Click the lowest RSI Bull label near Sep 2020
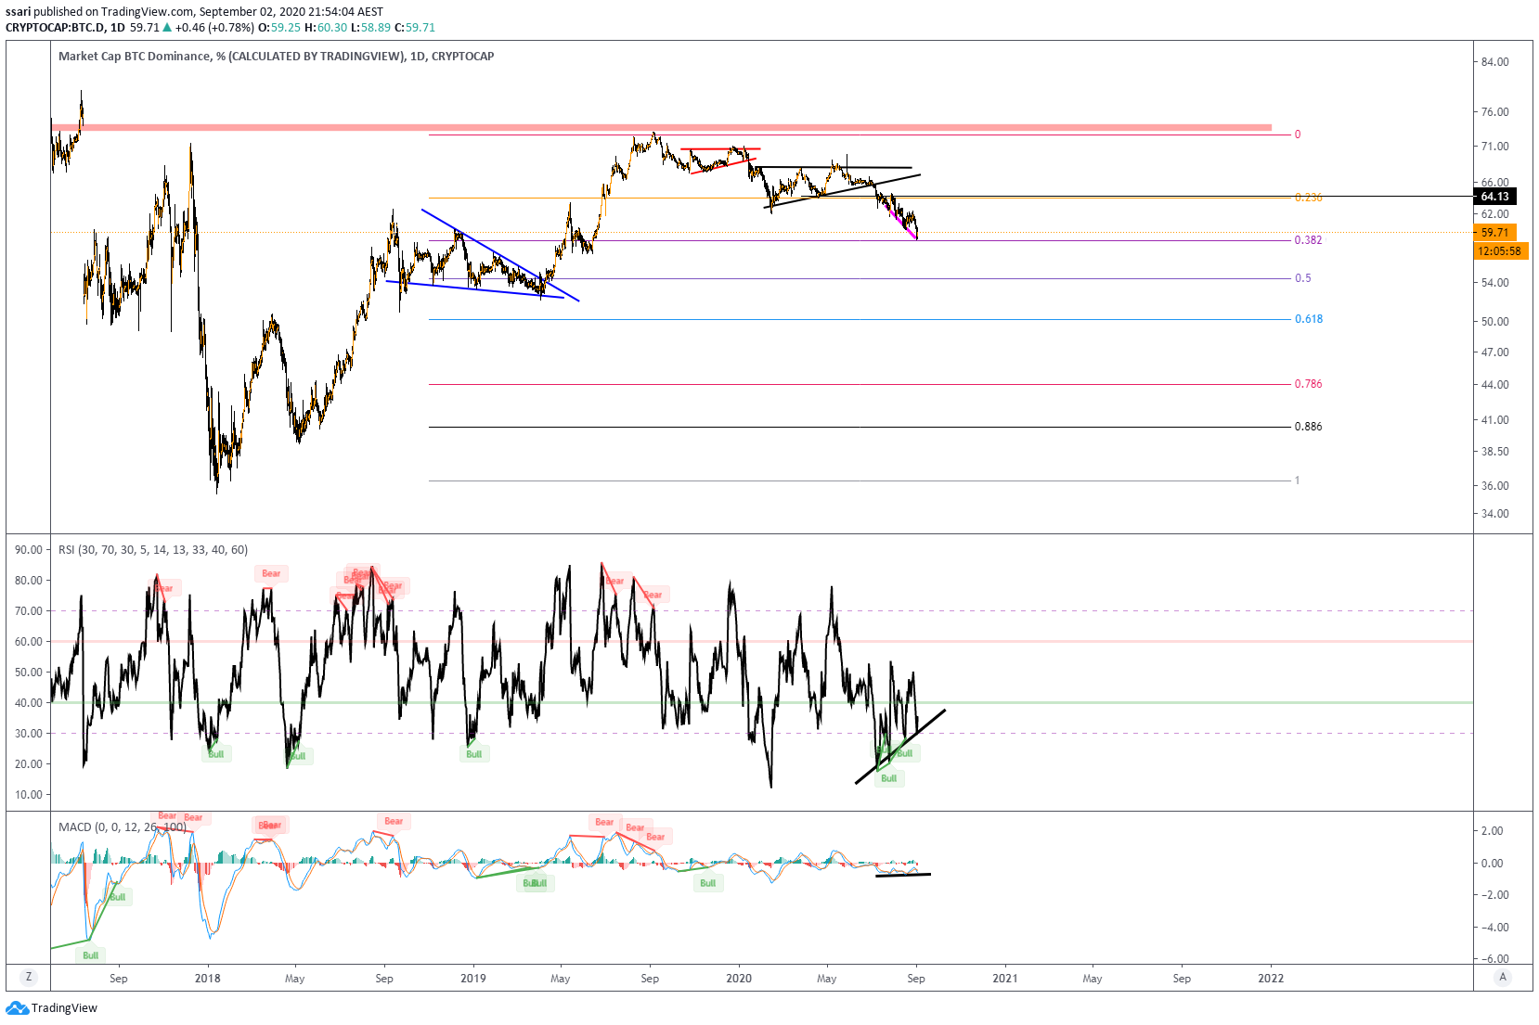 point(889,778)
